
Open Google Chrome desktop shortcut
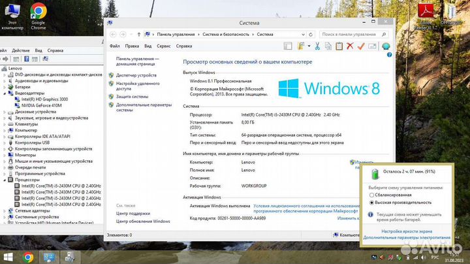pos(39,16)
